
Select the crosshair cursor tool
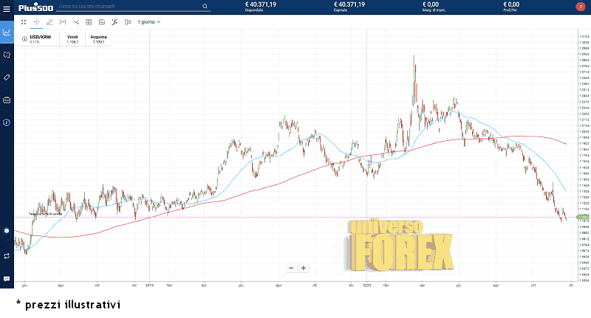tap(36, 22)
